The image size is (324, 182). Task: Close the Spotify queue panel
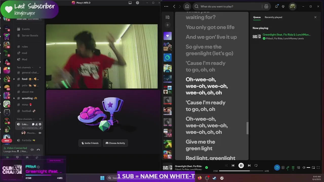pyautogui.click(x=315, y=17)
